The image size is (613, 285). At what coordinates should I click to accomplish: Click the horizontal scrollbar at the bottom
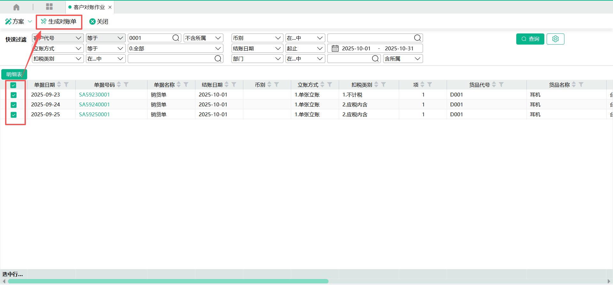coord(168,281)
